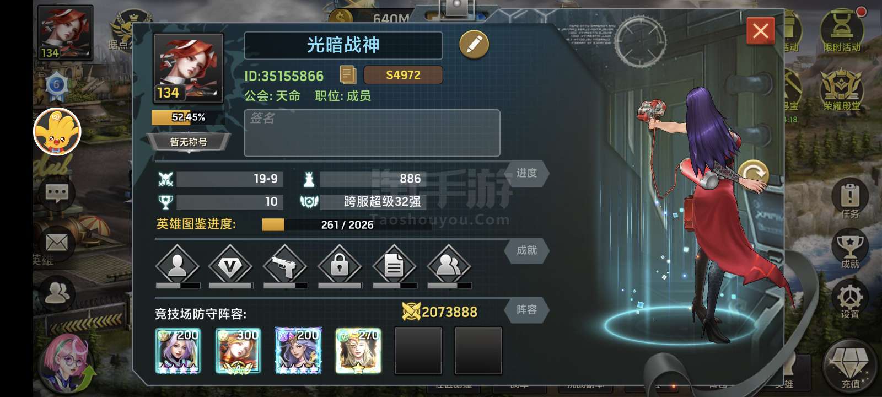
Task: Select the document achievement icon
Action: click(x=394, y=267)
